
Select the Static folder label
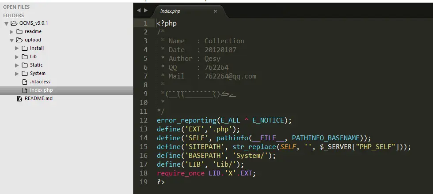pos(36,65)
